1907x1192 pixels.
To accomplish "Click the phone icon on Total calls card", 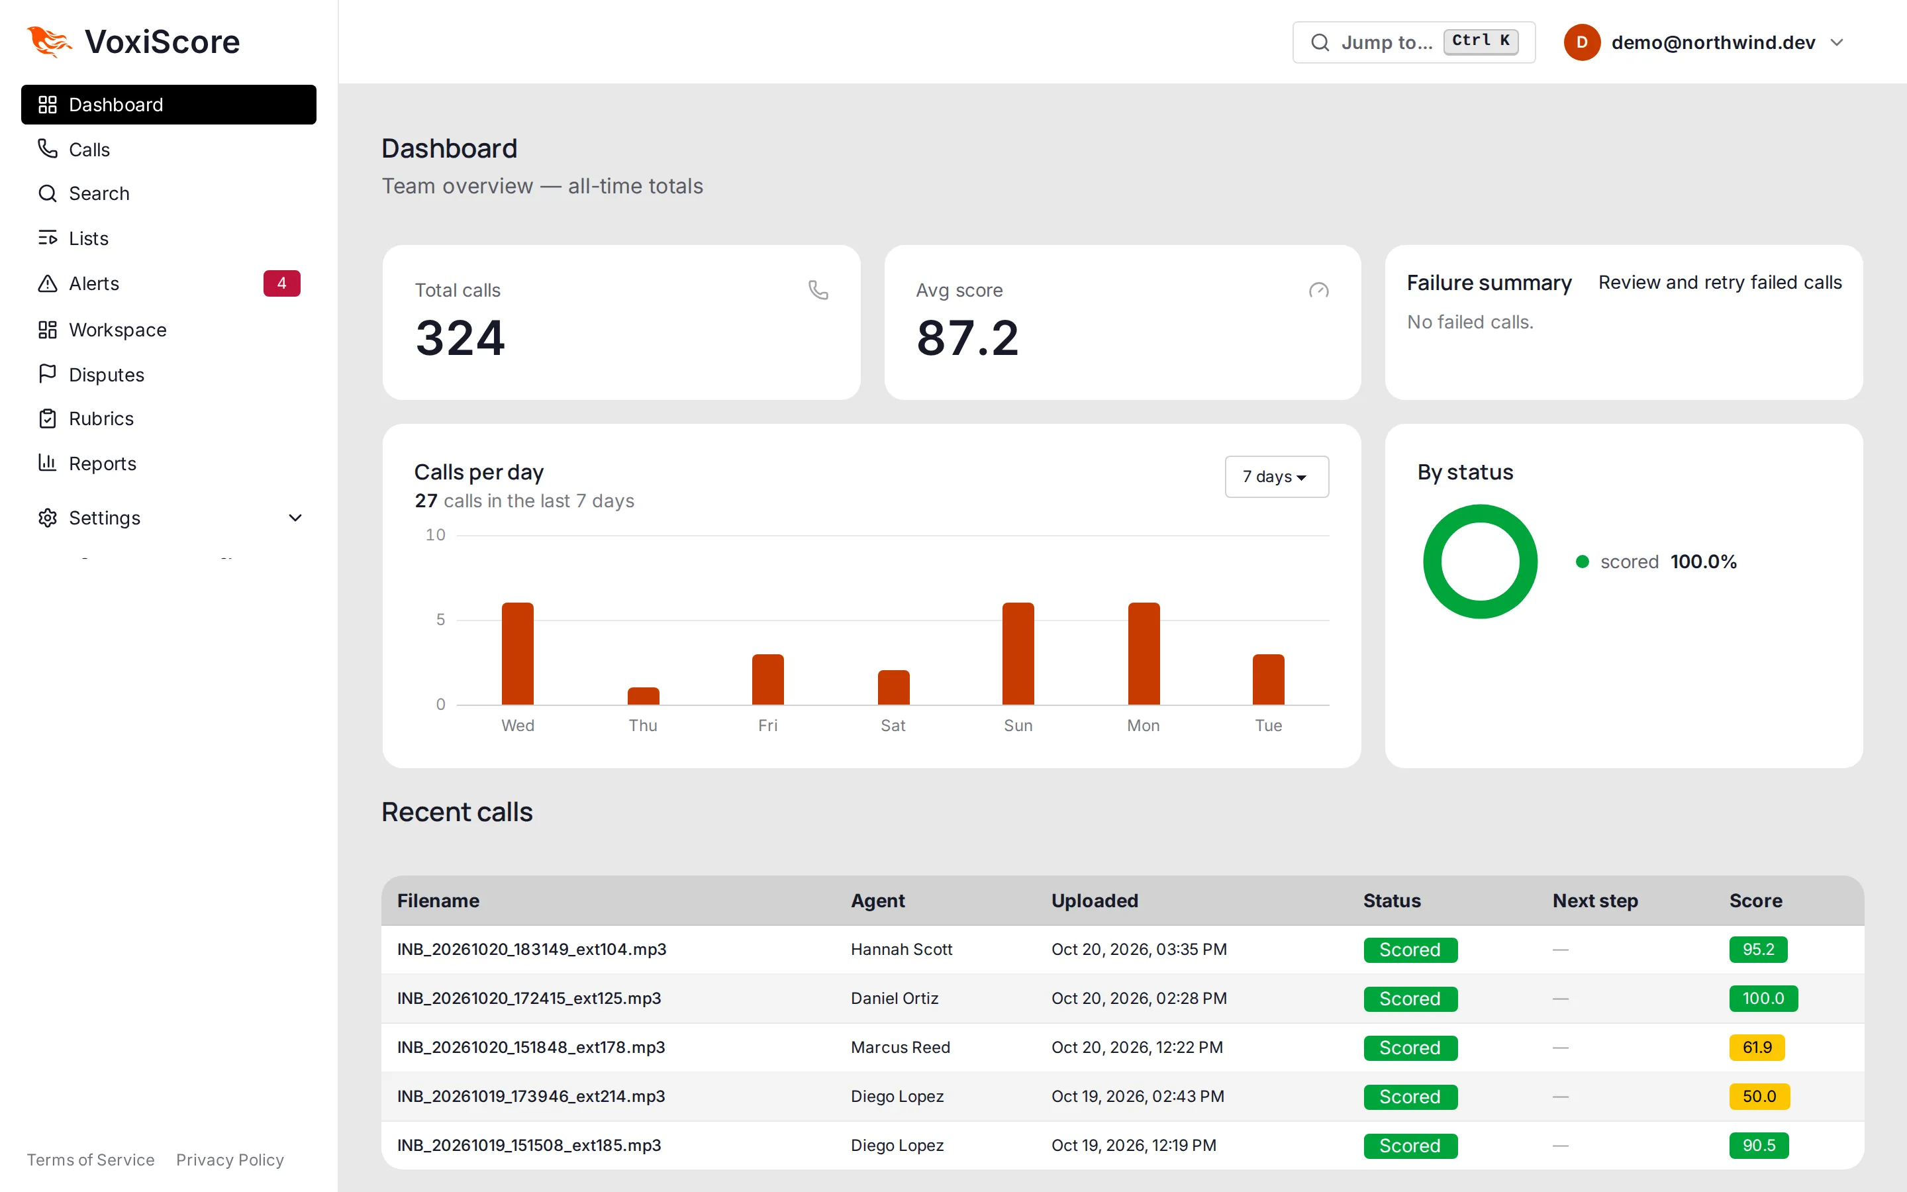I will pyautogui.click(x=818, y=290).
